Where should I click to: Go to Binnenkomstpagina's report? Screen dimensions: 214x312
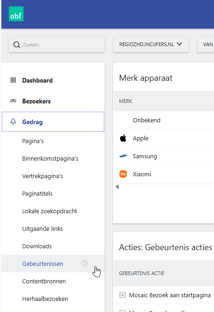pos(50,159)
